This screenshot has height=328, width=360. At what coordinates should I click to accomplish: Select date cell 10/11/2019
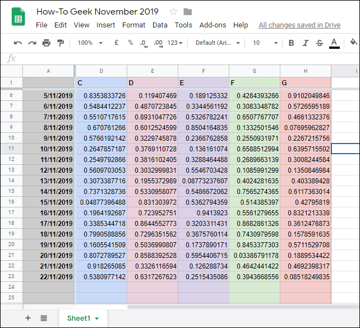(x=48, y=149)
